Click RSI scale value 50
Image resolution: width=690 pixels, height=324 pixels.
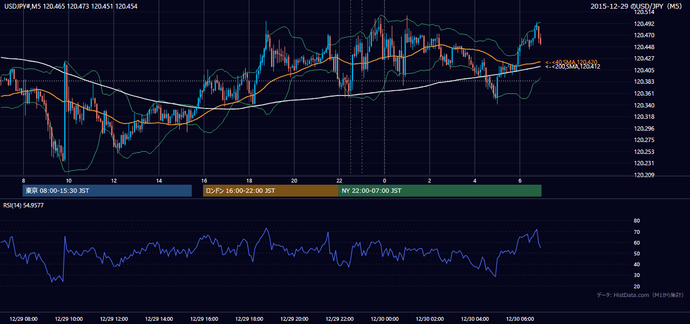[637, 253]
